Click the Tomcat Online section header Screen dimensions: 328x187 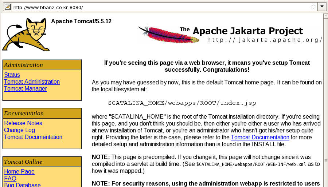[42, 162]
